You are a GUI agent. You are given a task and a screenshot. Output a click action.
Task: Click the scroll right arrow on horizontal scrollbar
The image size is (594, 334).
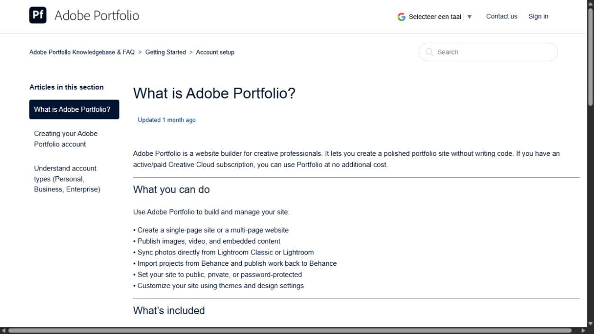click(583, 331)
